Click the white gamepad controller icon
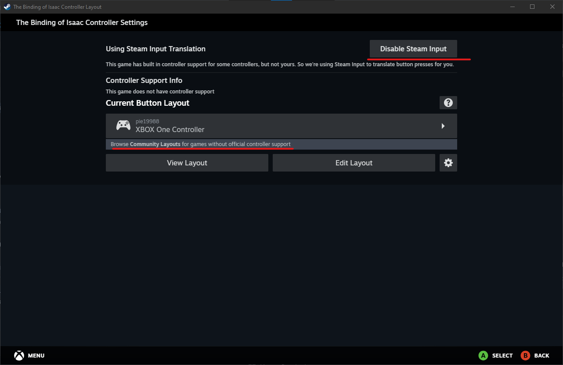563x365 pixels. (x=123, y=125)
